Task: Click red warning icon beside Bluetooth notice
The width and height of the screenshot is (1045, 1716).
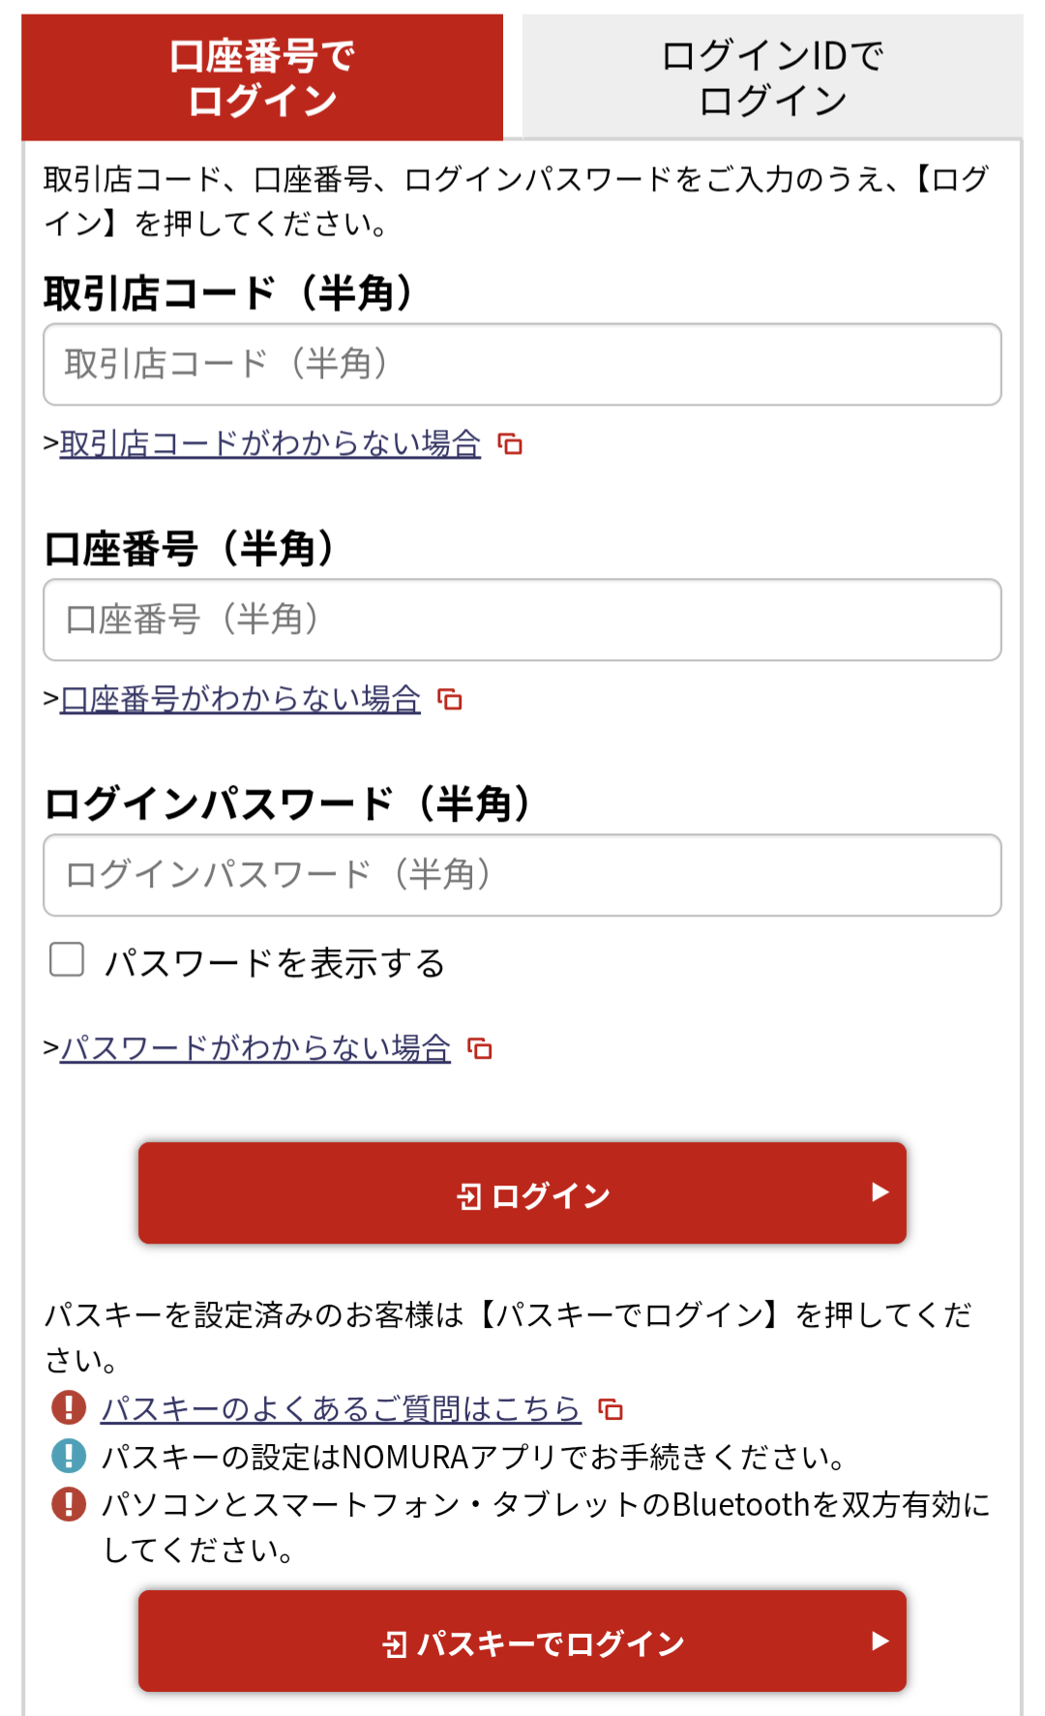Action: tap(69, 1504)
